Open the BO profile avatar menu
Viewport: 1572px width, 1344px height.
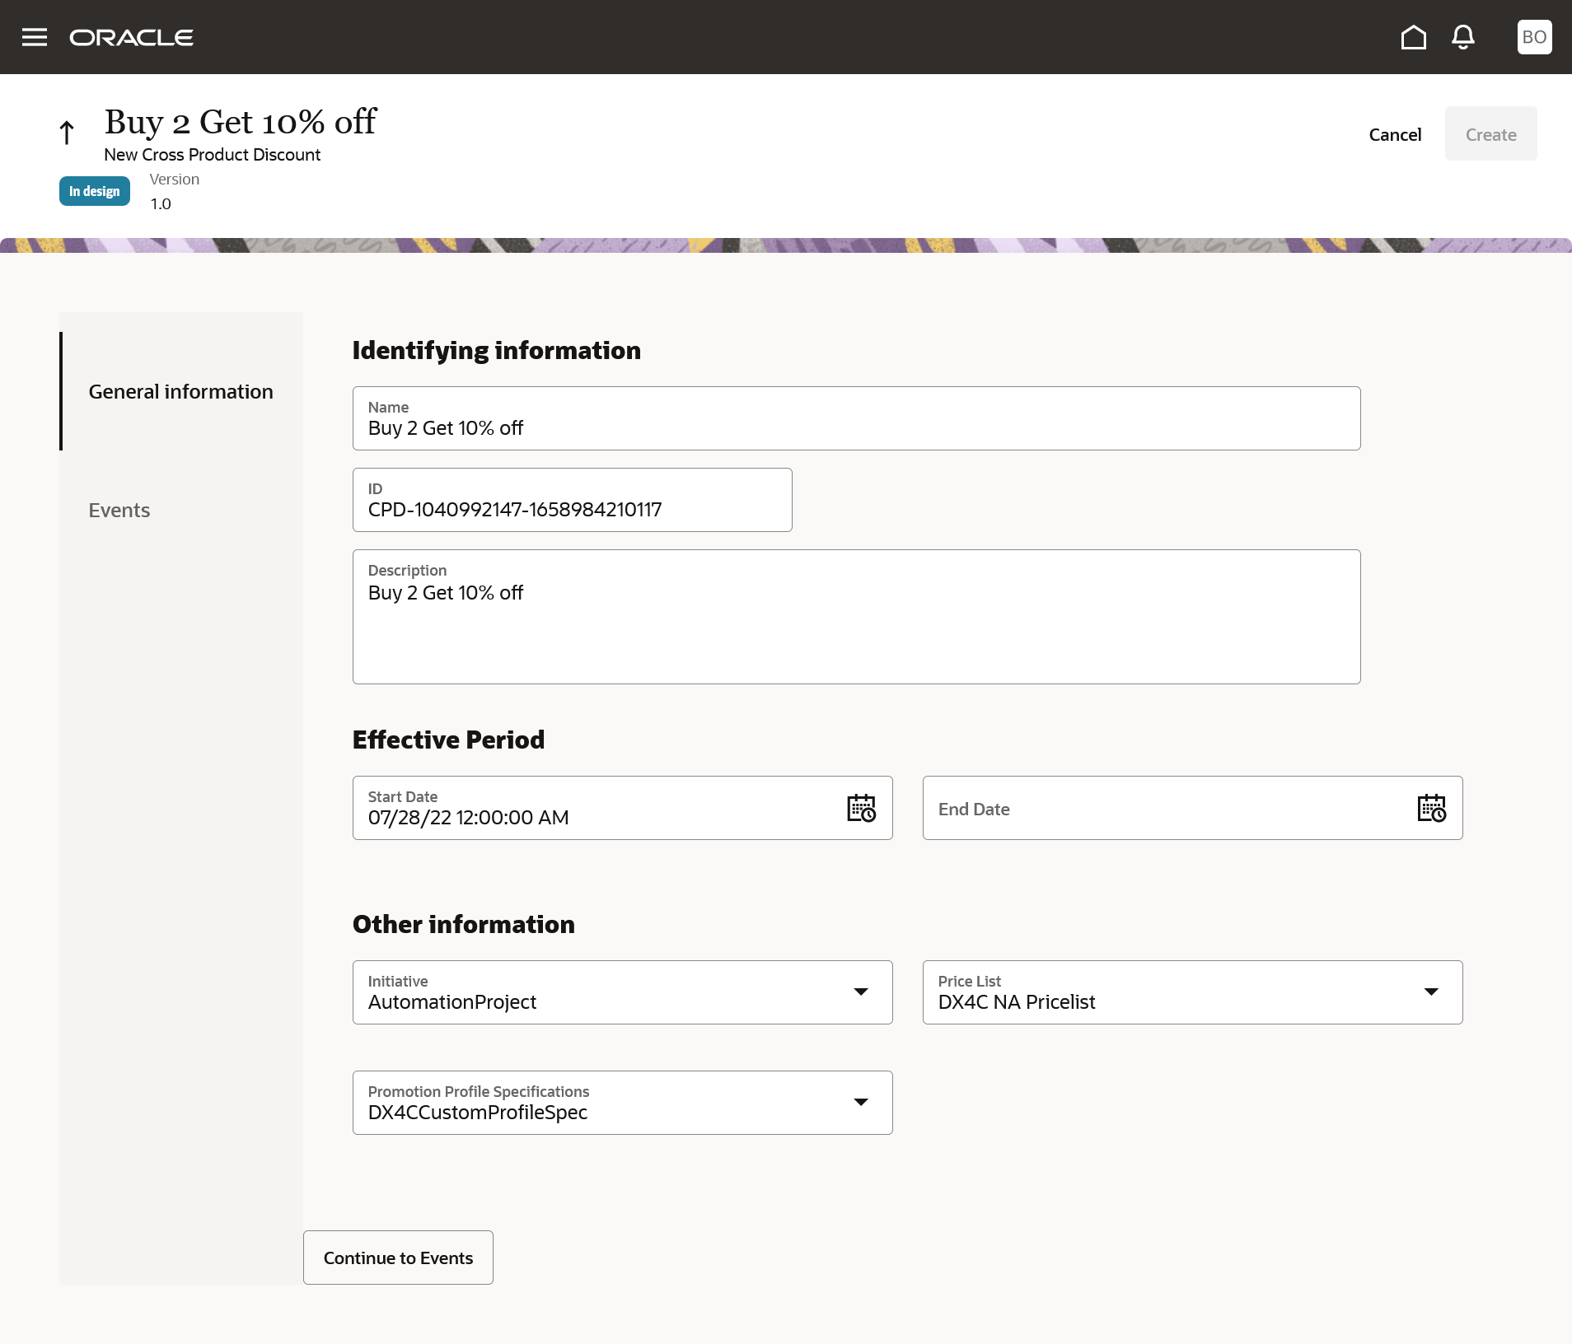(1533, 36)
